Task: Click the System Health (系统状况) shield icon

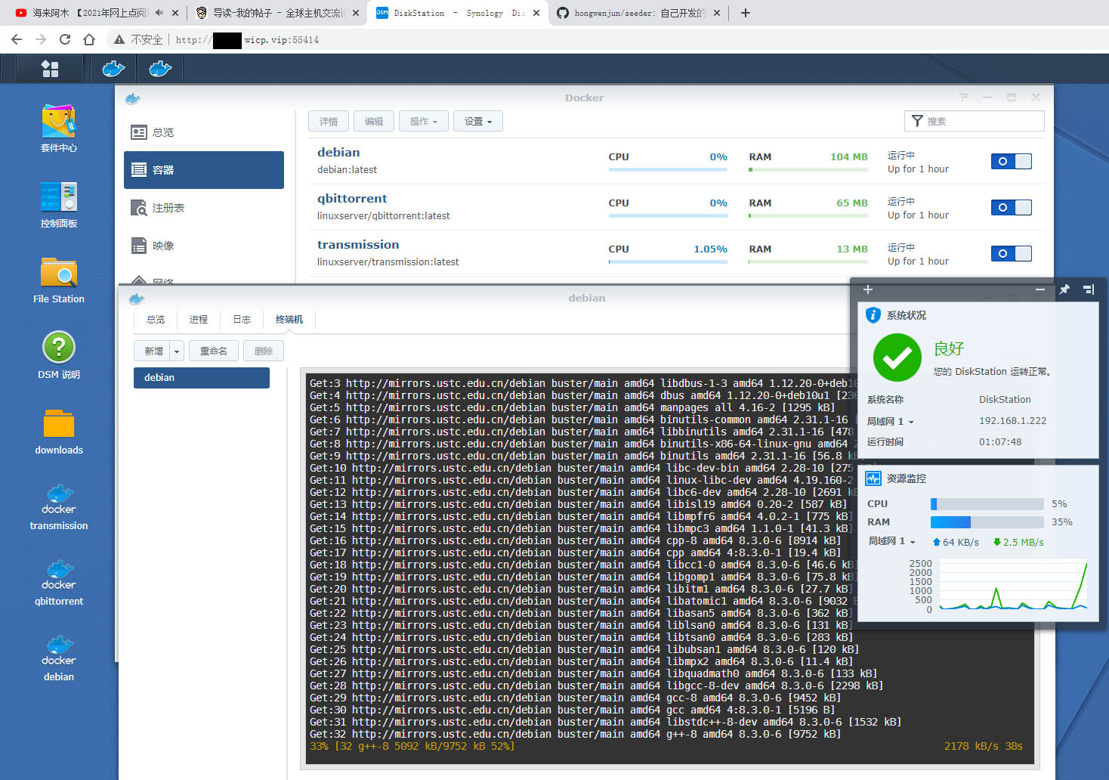Action: [x=873, y=315]
